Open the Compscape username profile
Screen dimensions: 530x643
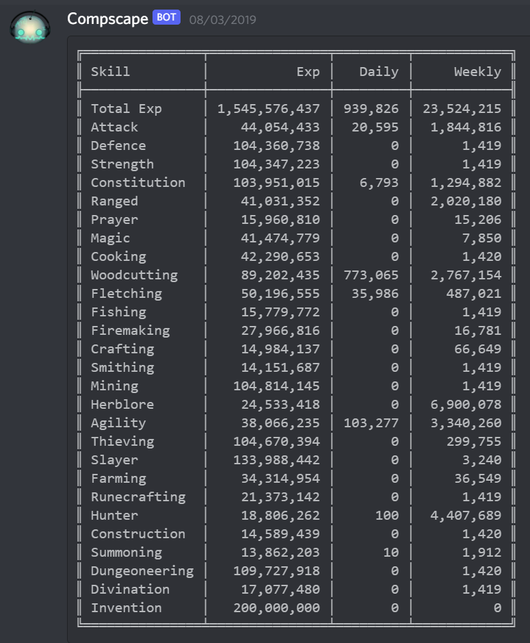tap(107, 18)
